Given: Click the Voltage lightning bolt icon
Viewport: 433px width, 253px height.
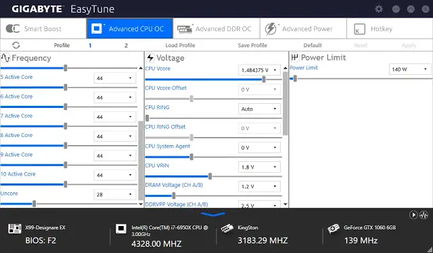Looking at the screenshot, I should pos(150,58).
